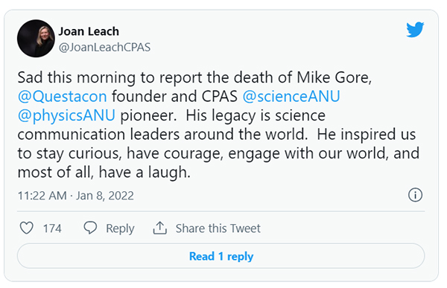Click the share upload arrow icon
Viewport: 447px width, 288px height.
(160, 228)
